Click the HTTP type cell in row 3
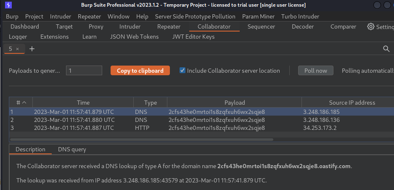Screen dimensions: 394x190 click(x=142, y=128)
